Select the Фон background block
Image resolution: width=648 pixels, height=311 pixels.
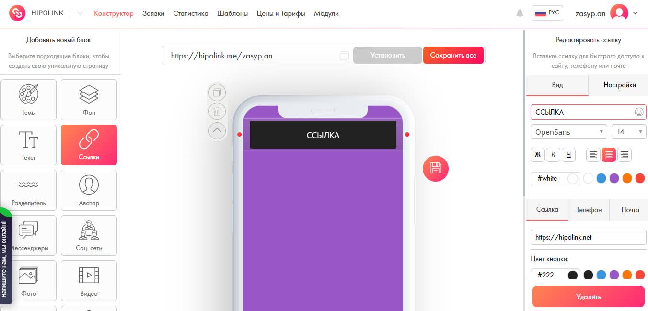(89, 100)
